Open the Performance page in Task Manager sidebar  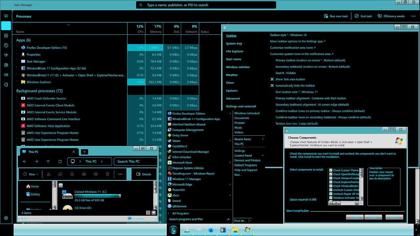click(6, 35)
